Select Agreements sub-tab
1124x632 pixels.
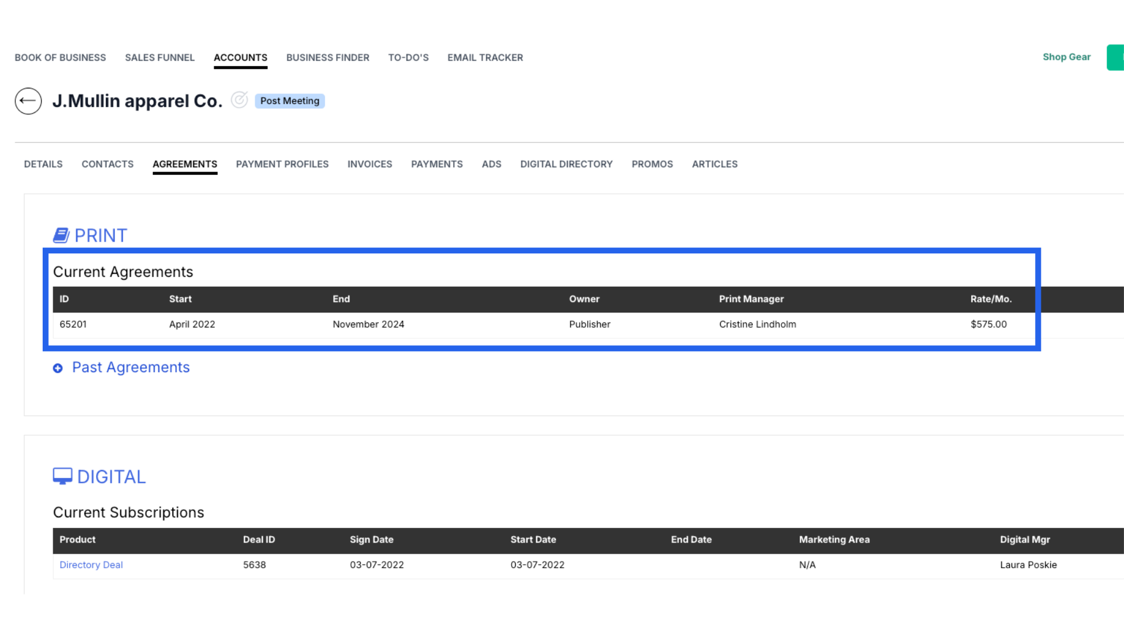(185, 164)
